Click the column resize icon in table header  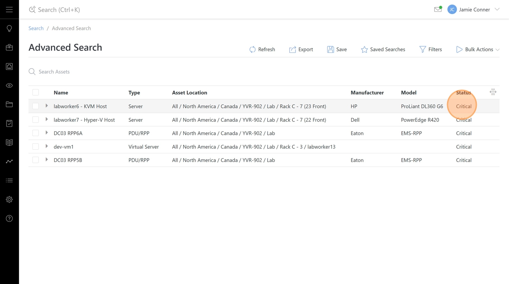tap(492, 92)
